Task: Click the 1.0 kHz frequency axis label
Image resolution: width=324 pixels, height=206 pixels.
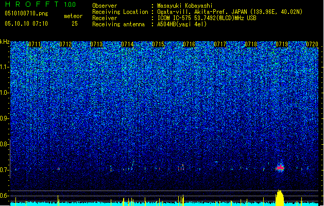Action: point(5,93)
